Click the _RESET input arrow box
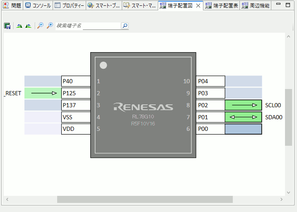 (43, 93)
